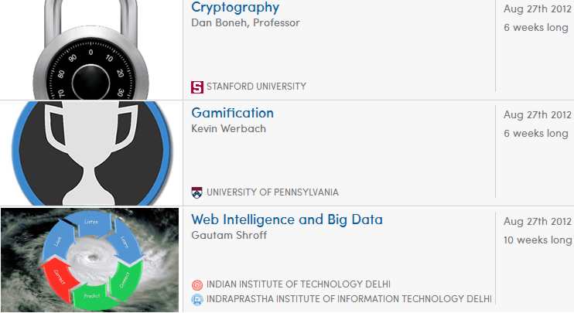Viewport: 574px width, 313px height.
Task: Click instructor name Dan Boneh, Professor
Action: tap(245, 22)
